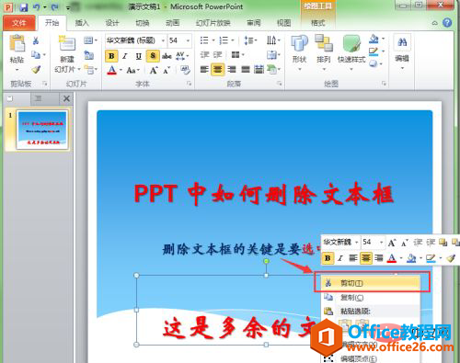Click the Bring Forward icon in mini toolbar
Screen dimensions: 460x363
(443, 243)
